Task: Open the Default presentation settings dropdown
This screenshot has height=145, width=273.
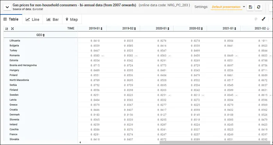Action: [226, 7]
